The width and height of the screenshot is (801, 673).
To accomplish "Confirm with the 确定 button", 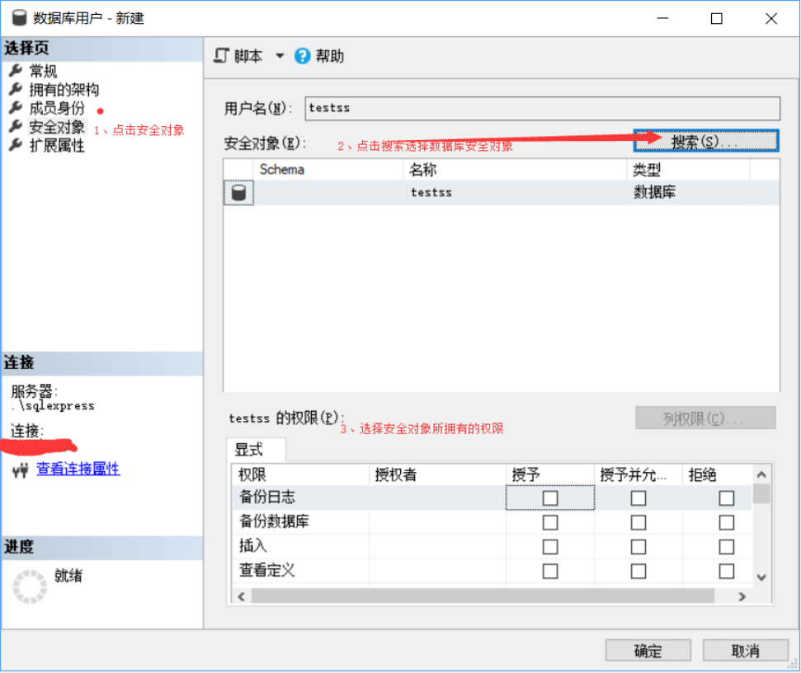I will click(648, 651).
